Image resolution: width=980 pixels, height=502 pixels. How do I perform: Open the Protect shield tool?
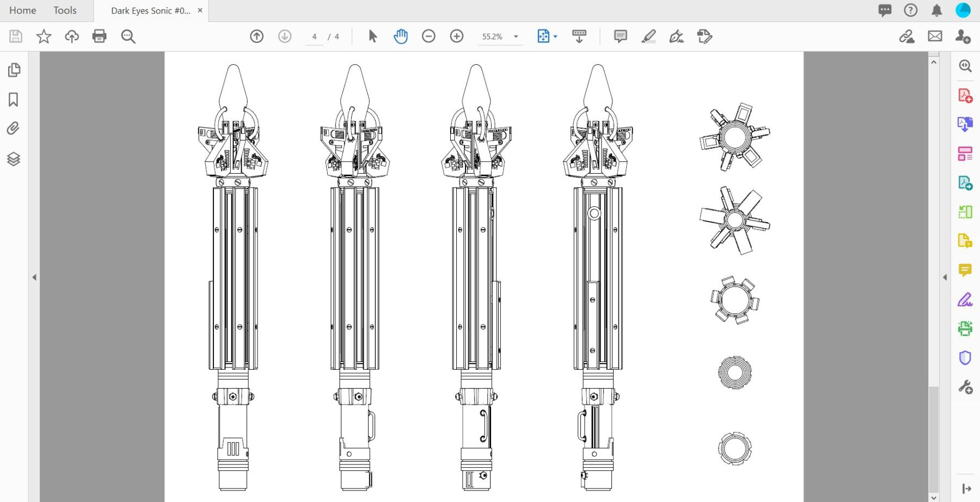[965, 358]
